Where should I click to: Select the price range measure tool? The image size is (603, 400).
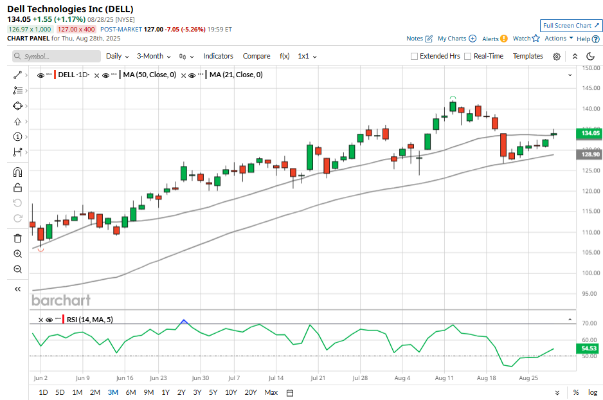[17, 152]
